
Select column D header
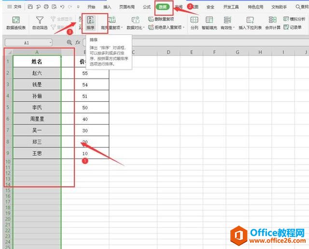click(x=169, y=52)
